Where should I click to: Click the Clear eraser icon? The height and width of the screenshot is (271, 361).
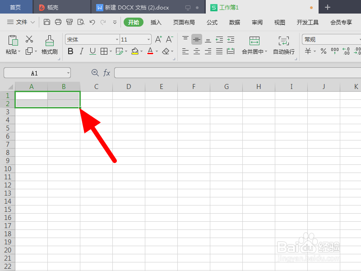point(166,51)
